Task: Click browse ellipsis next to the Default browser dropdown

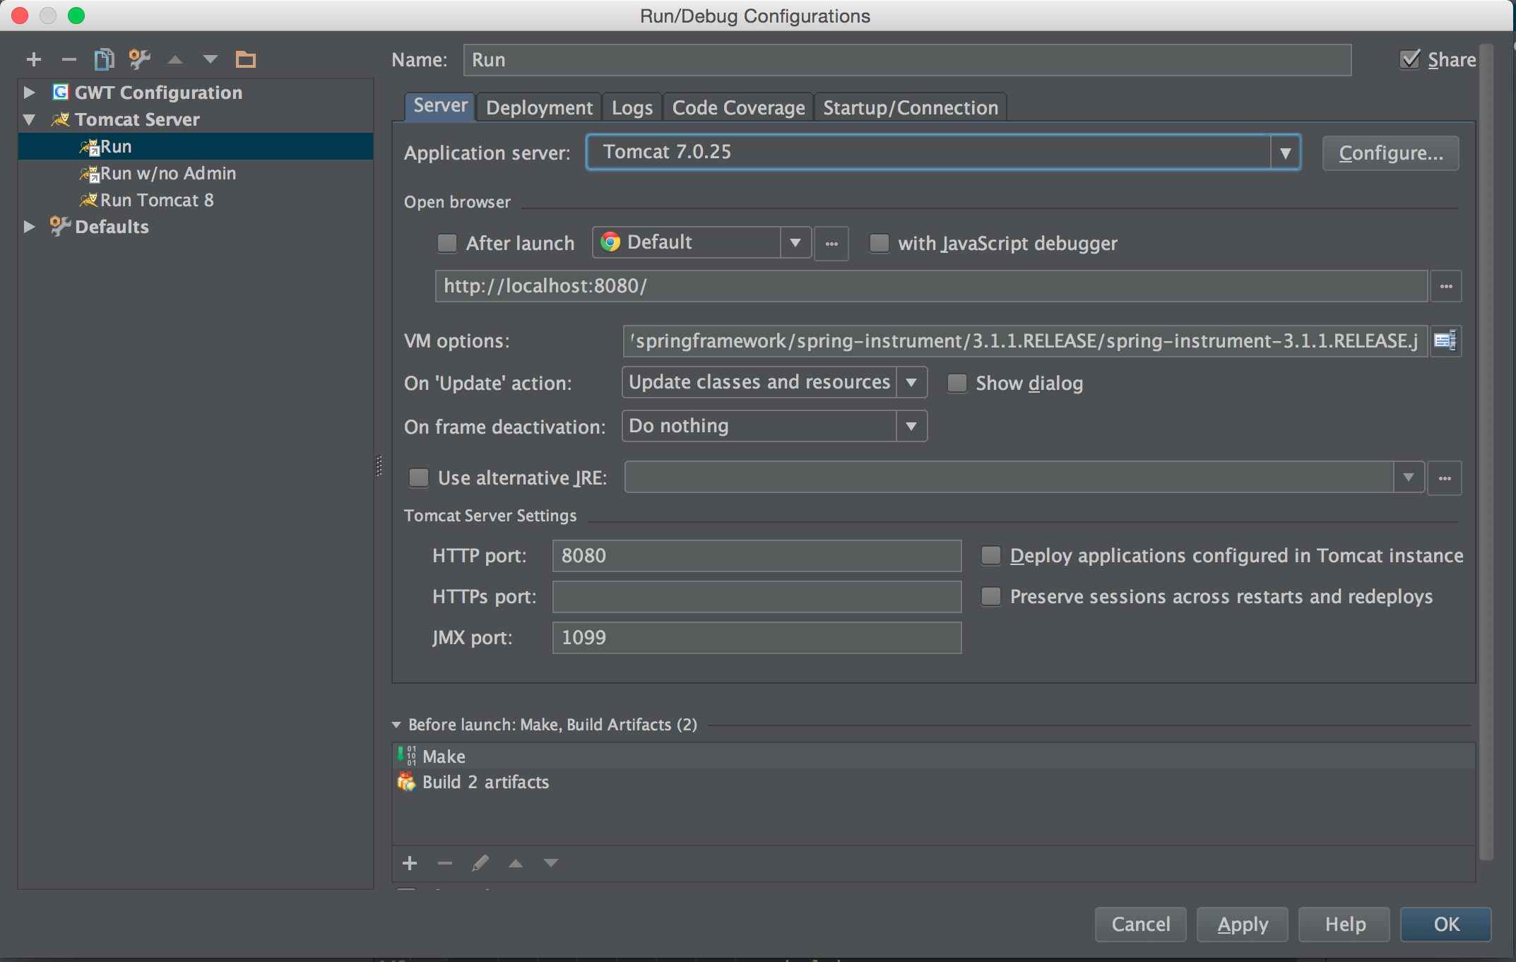Action: pyautogui.click(x=831, y=244)
